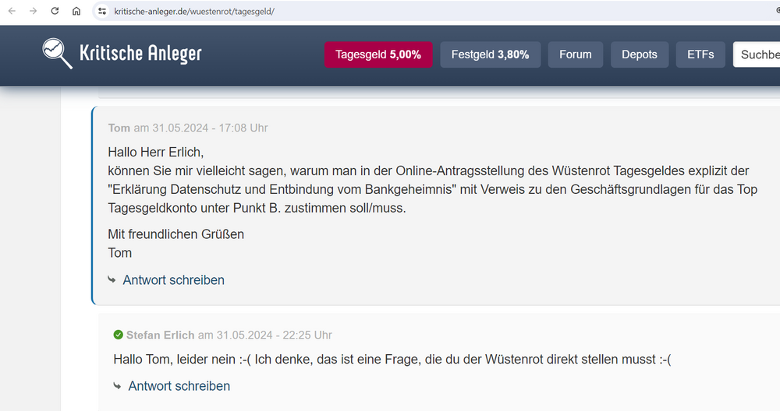The width and height of the screenshot is (780, 411).
Task: Click the text 'Mit freundlichen Grüßen'
Action: pos(176,234)
